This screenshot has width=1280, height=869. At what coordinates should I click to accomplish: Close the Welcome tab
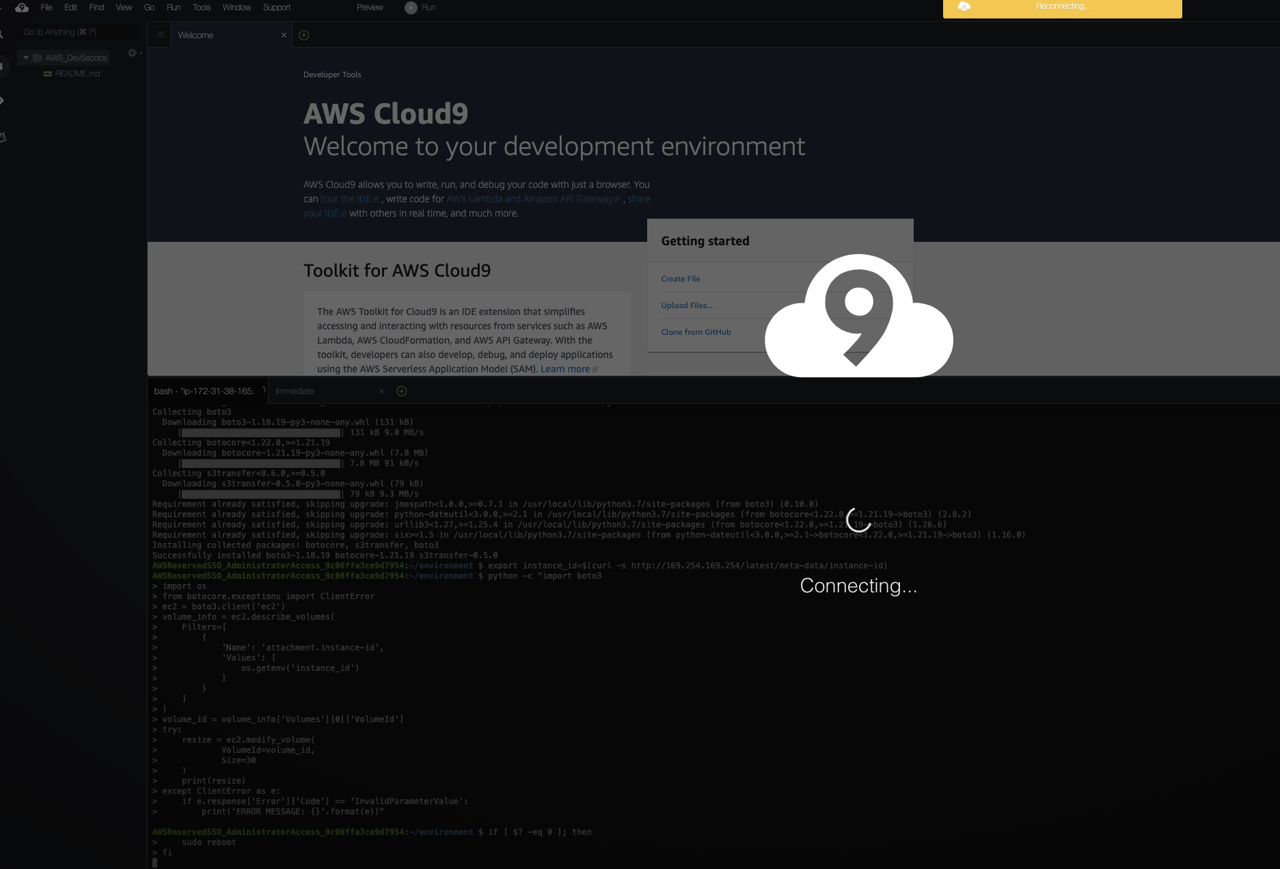pos(284,36)
